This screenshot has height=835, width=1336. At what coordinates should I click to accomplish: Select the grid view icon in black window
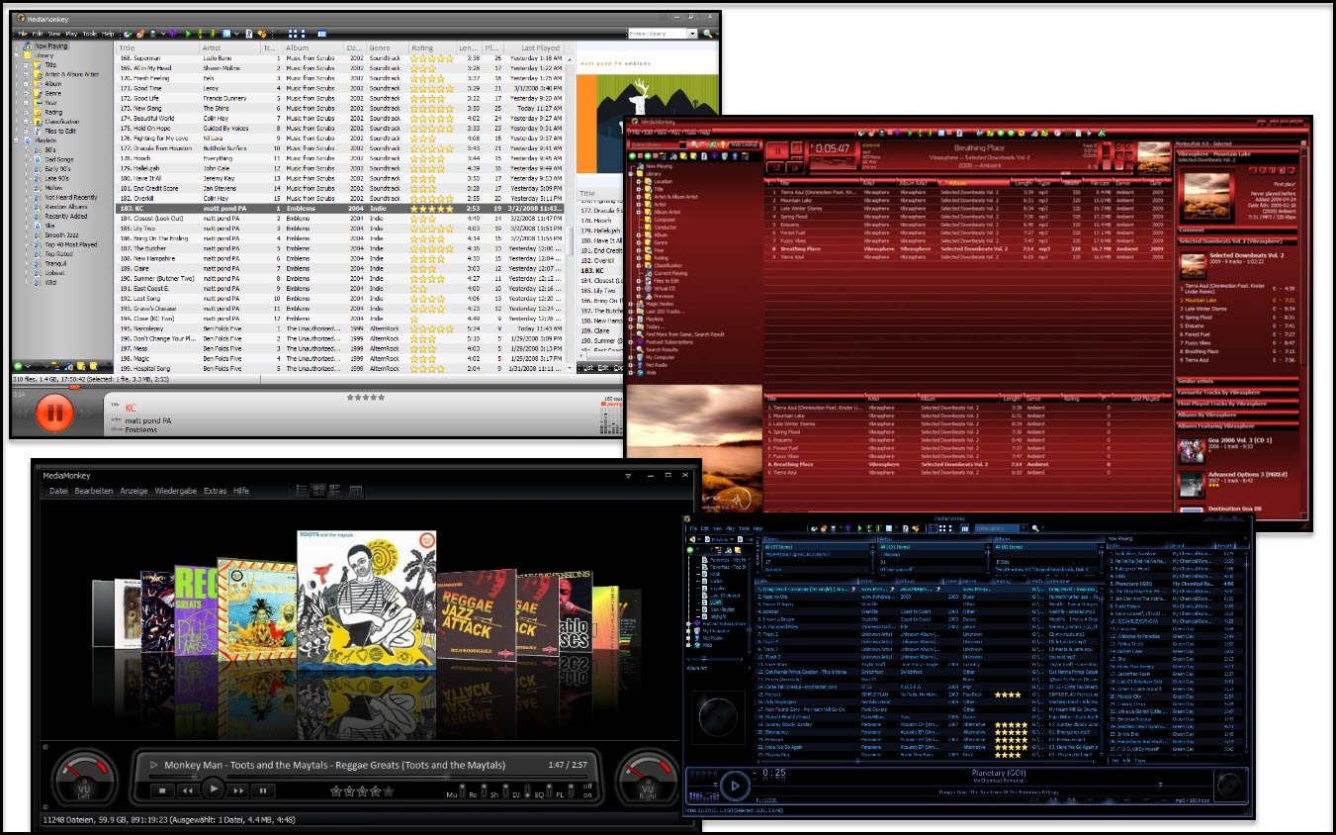[318, 491]
